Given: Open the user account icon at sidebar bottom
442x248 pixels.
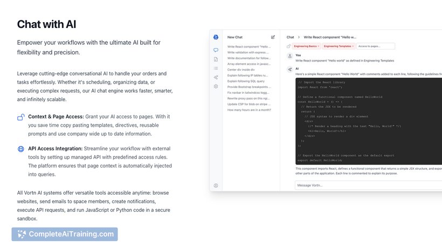Looking at the screenshot, I should 216,185.
